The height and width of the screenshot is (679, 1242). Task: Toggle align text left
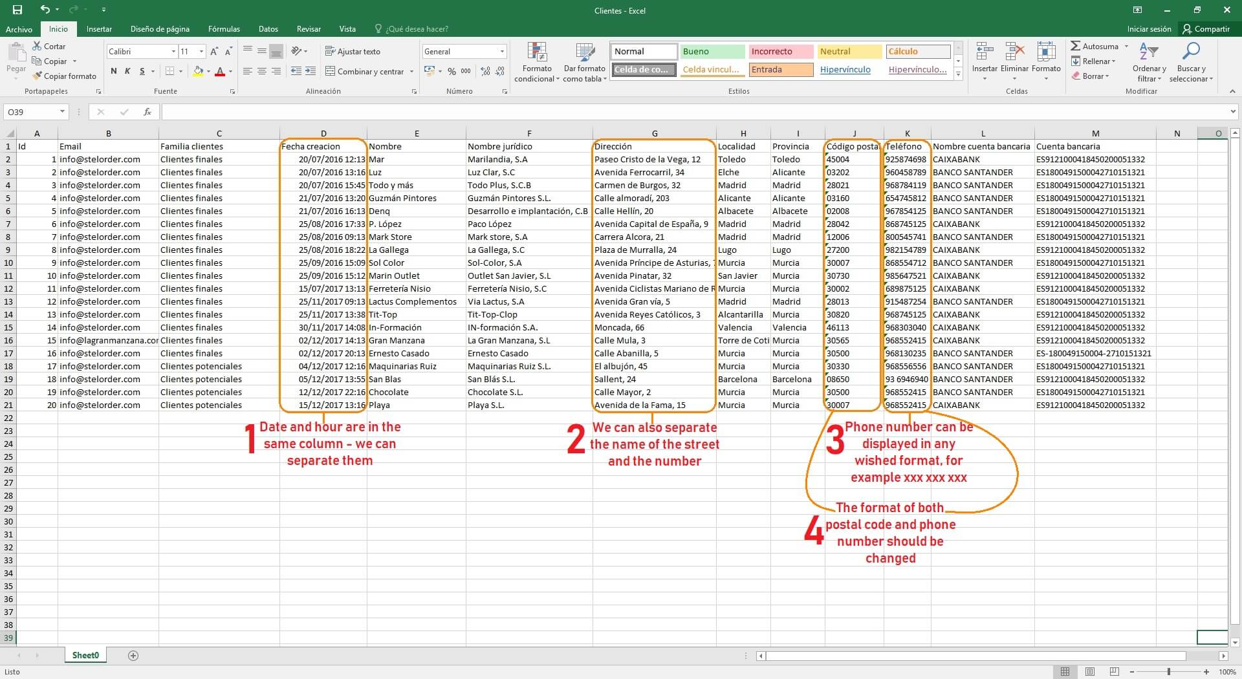coord(247,71)
